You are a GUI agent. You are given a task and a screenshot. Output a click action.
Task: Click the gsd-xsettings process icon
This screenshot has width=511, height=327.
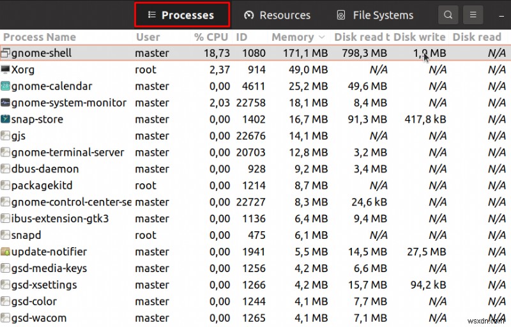point(5,285)
